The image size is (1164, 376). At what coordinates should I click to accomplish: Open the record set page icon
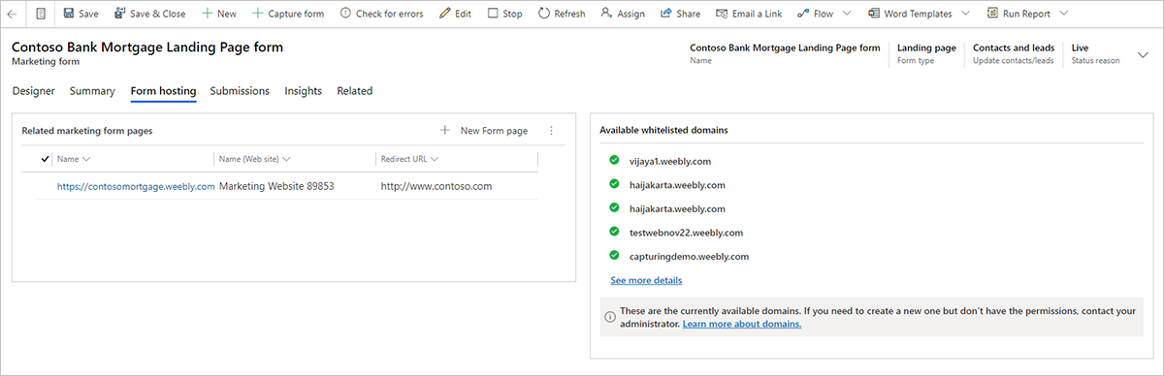tap(41, 15)
